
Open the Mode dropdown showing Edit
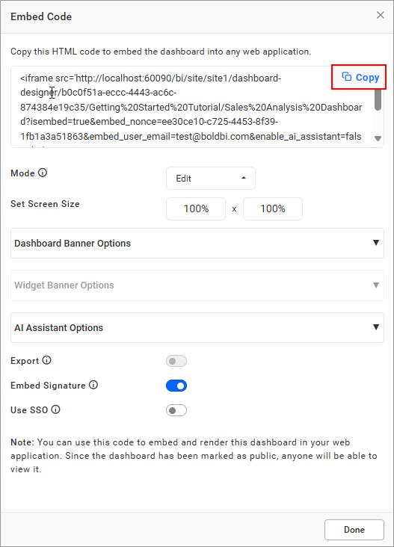(x=211, y=179)
